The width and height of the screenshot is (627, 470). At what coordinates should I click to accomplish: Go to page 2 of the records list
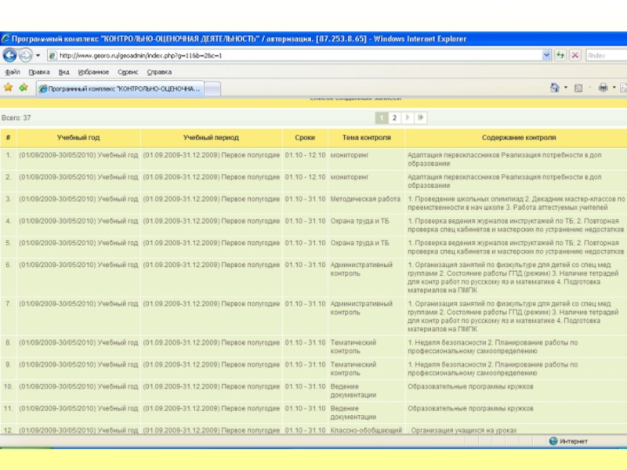tap(394, 117)
